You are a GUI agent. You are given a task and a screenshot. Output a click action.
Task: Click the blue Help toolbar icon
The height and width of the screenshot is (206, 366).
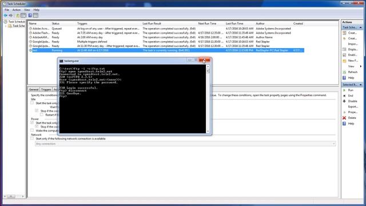[x=30, y=15]
